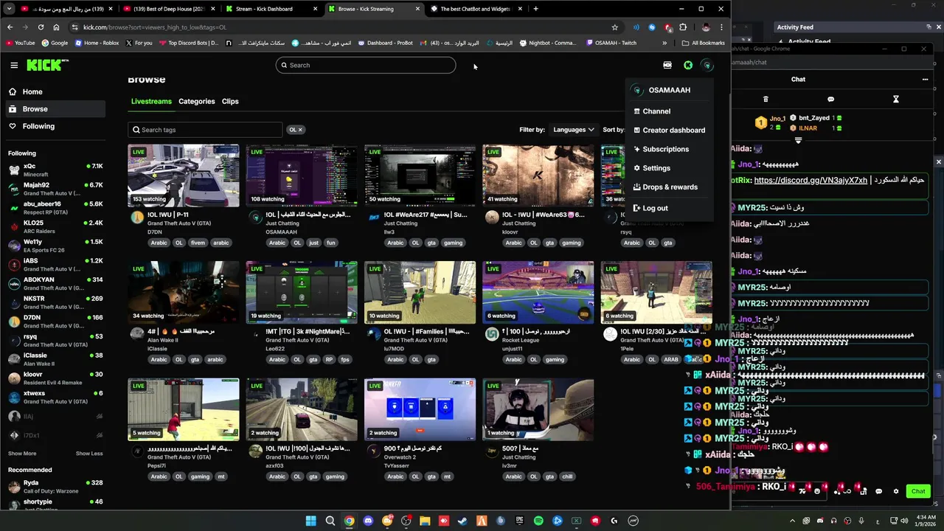Open ABOKYAN channel in the sidebar
Screen dimensions: 944x531
pyautogui.click(x=55, y=283)
